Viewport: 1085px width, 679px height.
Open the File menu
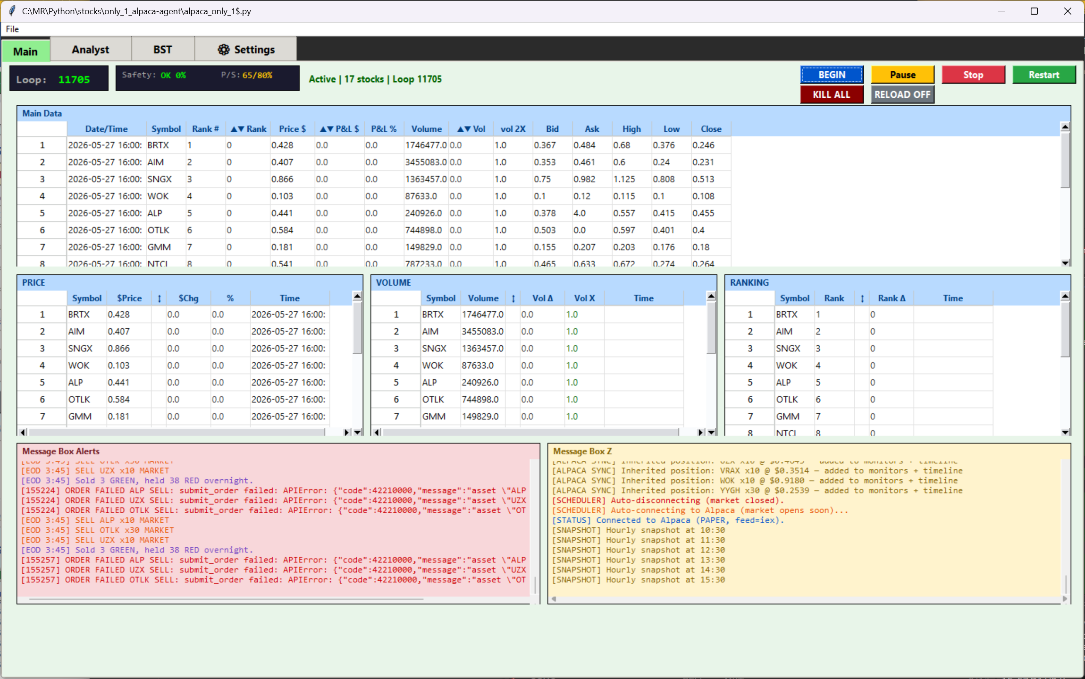pos(12,29)
